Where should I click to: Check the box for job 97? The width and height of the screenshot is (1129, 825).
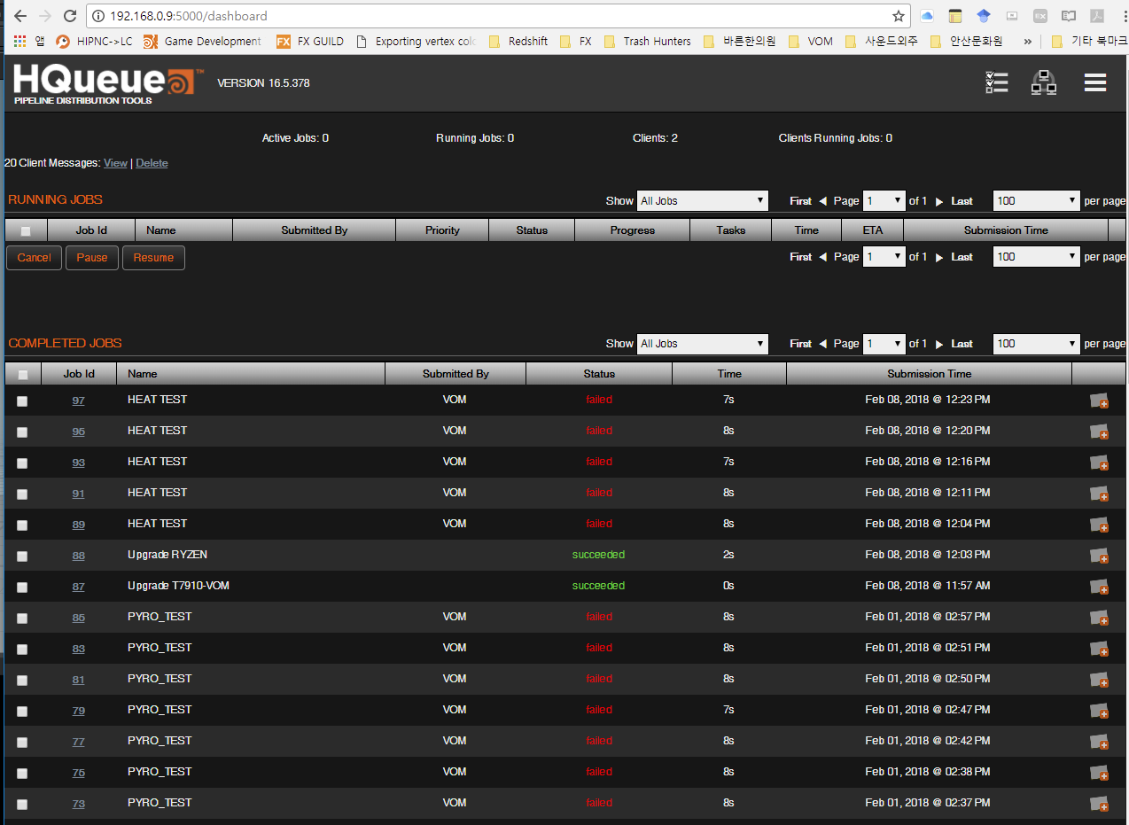pos(22,401)
